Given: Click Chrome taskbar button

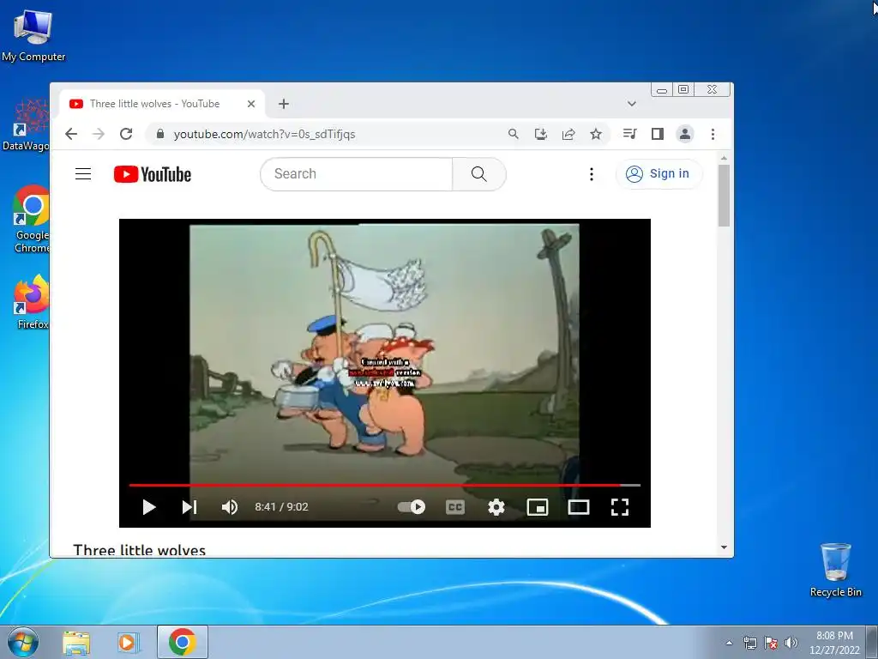Looking at the screenshot, I should point(183,642).
